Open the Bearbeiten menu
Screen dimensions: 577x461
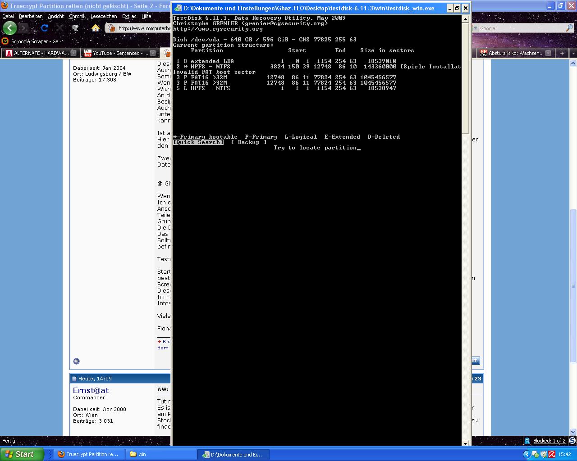pos(31,16)
